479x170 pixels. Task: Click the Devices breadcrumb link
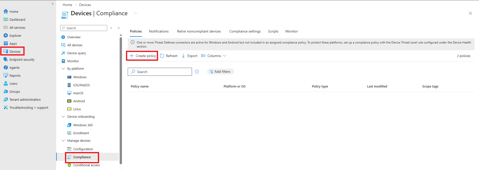pyautogui.click(x=85, y=5)
